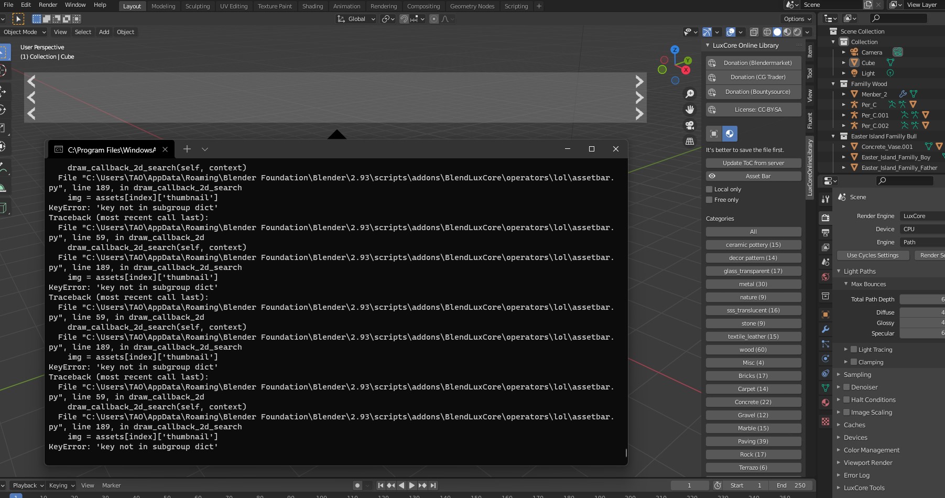Play the animation forward

pos(412,485)
